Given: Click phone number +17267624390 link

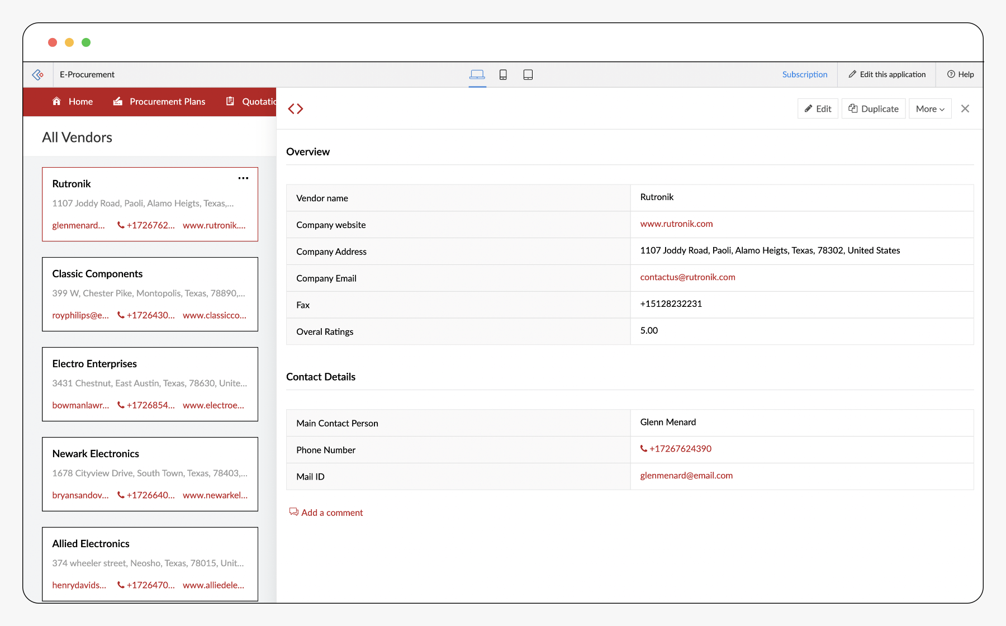Looking at the screenshot, I should [680, 449].
